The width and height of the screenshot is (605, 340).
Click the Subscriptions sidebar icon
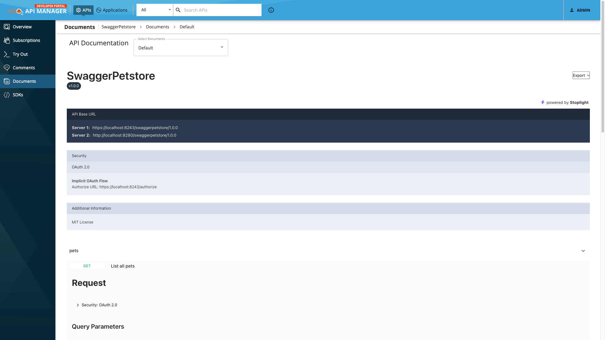[7, 40]
